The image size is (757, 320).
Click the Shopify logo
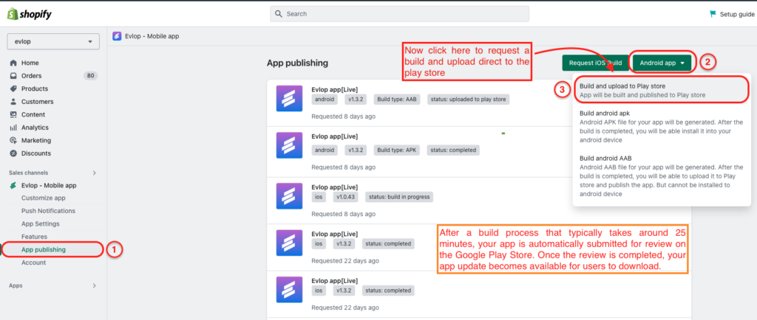tap(30, 15)
